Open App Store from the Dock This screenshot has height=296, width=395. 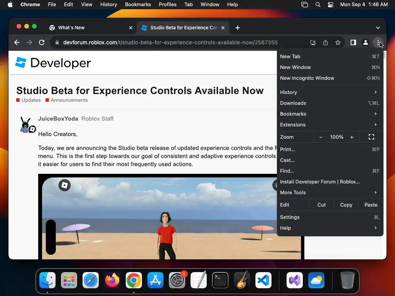pyautogui.click(x=155, y=280)
